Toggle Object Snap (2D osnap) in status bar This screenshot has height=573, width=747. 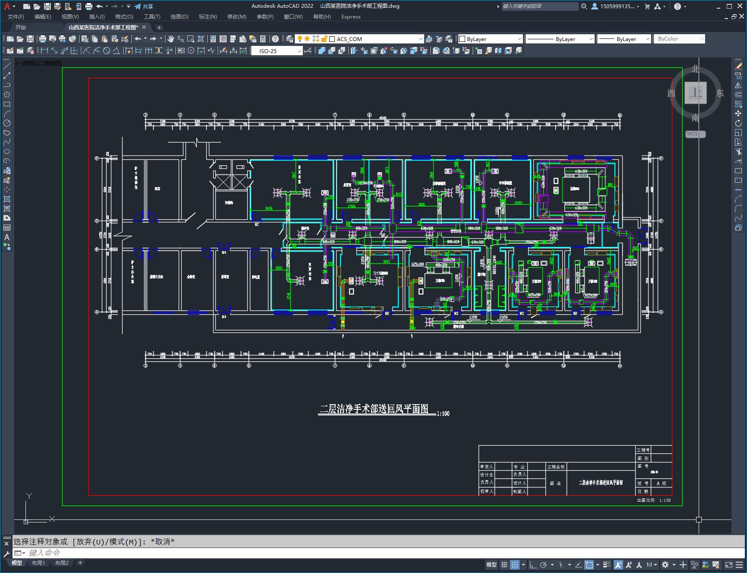pyautogui.click(x=589, y=564)
